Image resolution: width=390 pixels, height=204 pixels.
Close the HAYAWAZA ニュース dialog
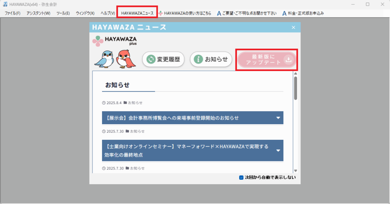click(x=294, y=27)
